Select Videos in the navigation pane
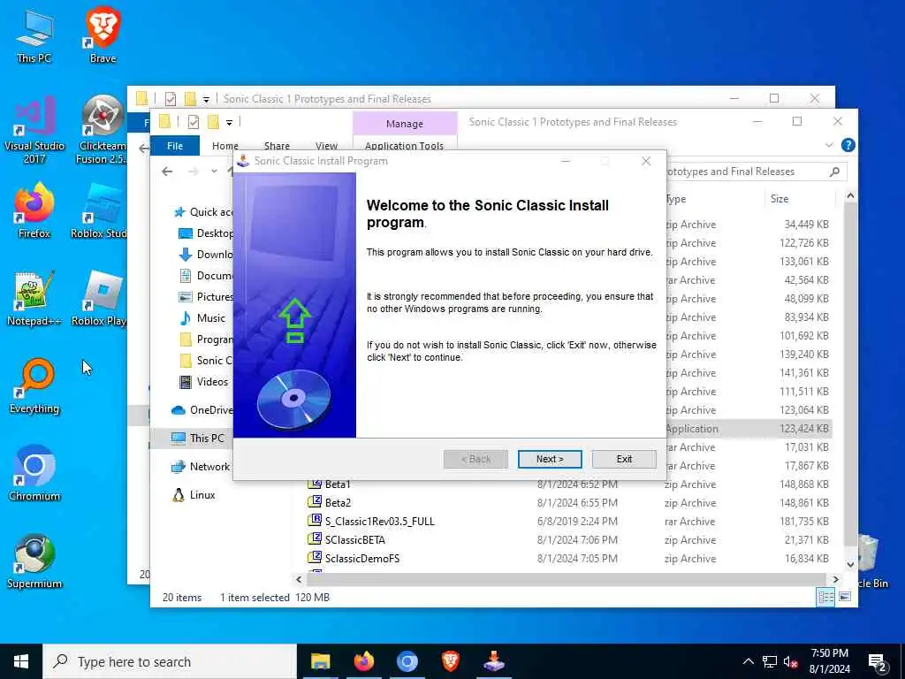Viewport: 905px width, 679px height. 204,382
